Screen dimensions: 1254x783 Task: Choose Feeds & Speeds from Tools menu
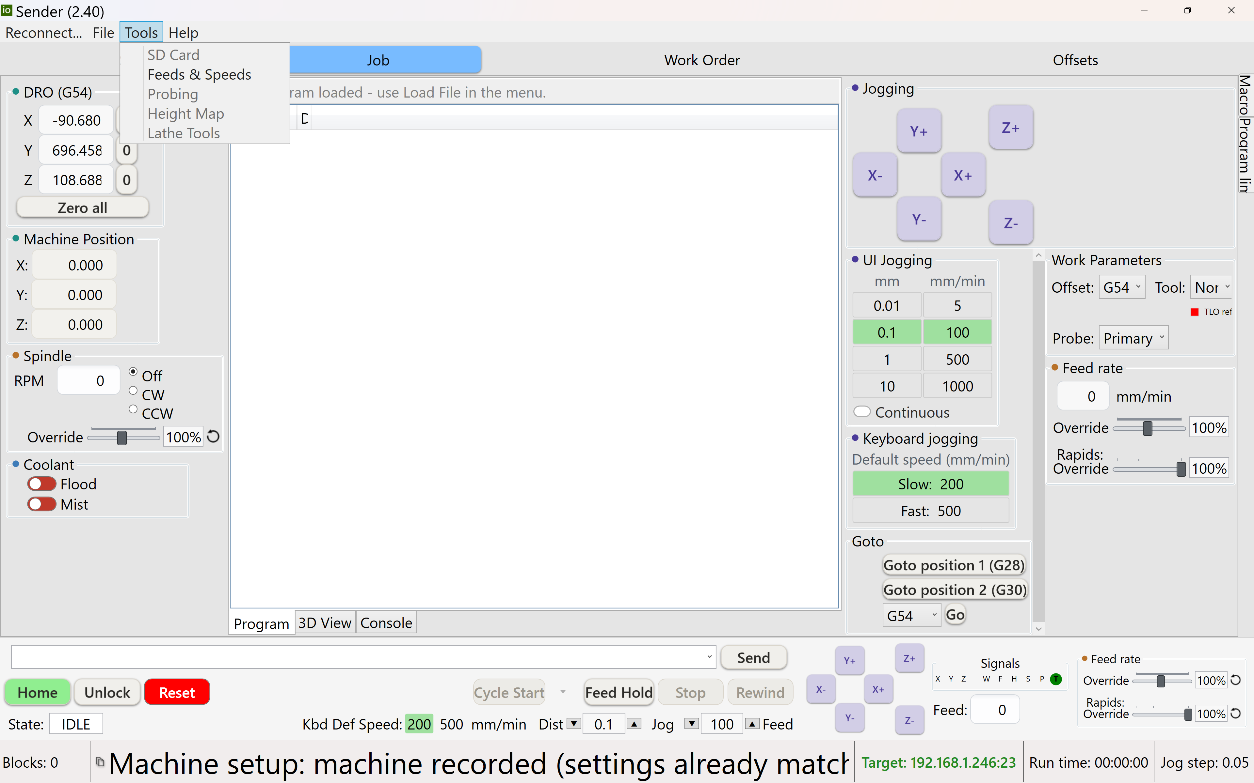(x=199, y=75)
